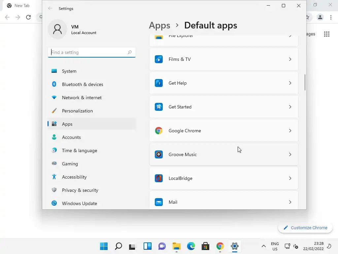
Task: Click the Bluetooth icon in sidebar
Action: point(54,84)
